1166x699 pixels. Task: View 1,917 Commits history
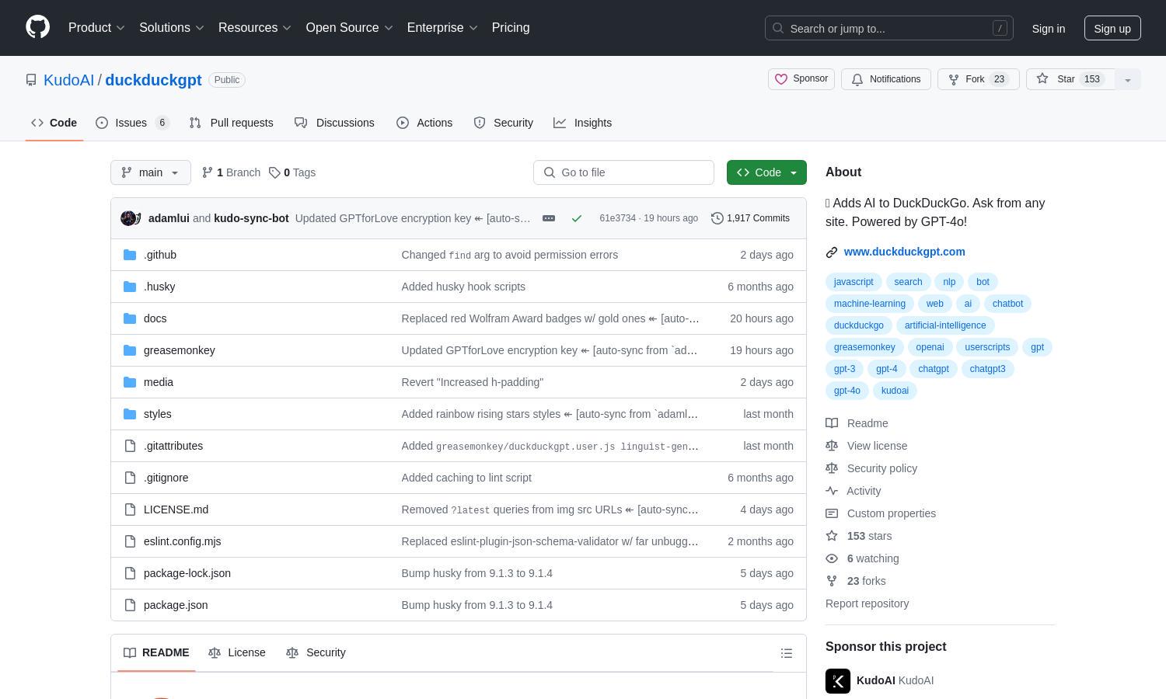(751, 218)
